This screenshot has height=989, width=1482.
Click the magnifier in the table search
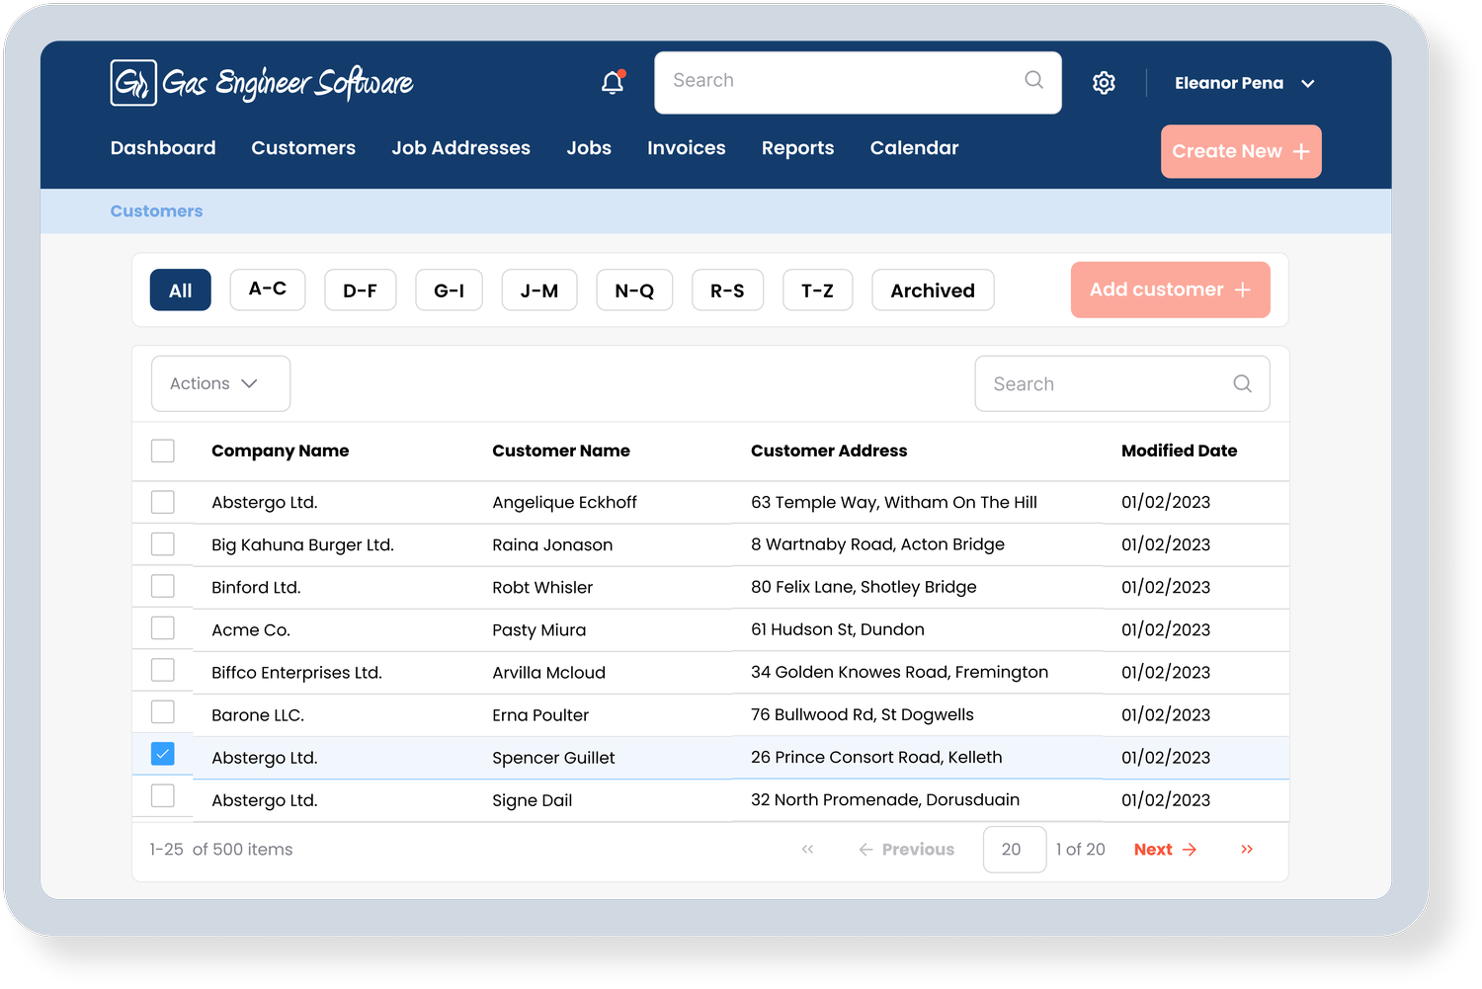click(x=1242, y=383)
